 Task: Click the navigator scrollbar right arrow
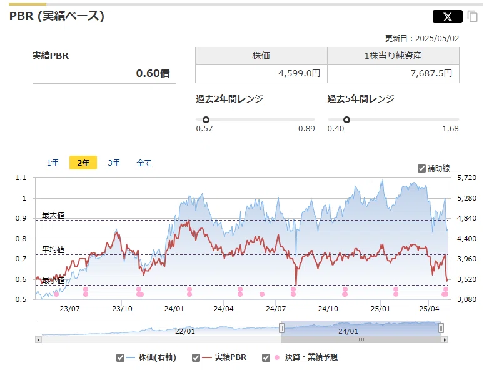pos(445,340)
